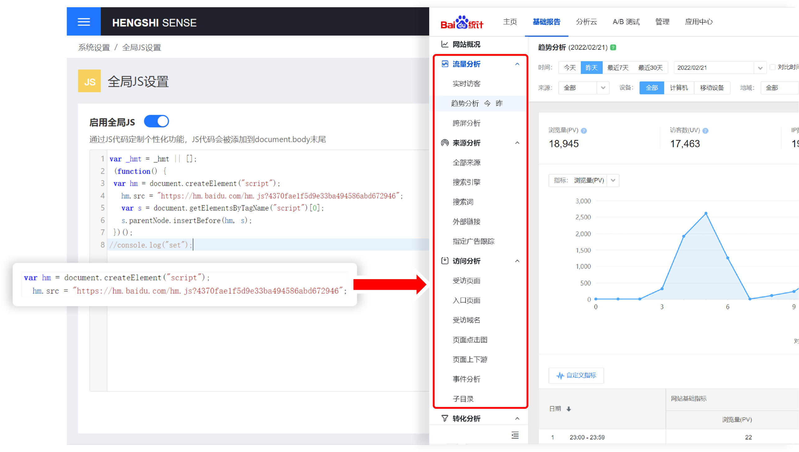This screenshot has width=799, height=452.
Task: Collapse the 访问分析 section
Action: click(x=517, y=261)
